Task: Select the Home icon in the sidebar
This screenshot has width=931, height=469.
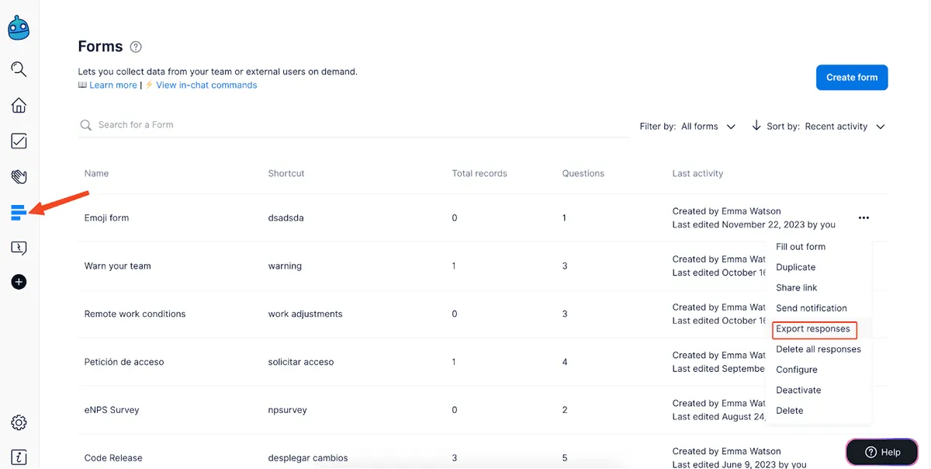Action: click(x=18, y=105)
